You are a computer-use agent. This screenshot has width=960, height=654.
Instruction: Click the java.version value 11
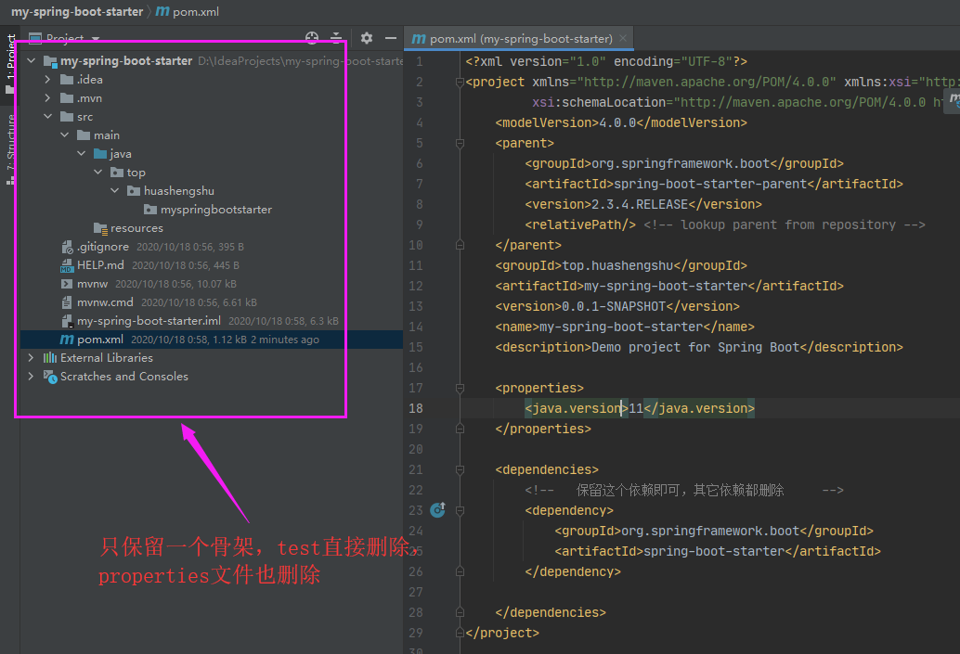pos(635,408)
